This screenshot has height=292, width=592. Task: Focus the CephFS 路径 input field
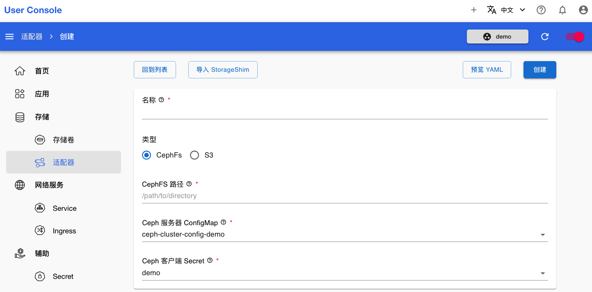(x=345, y=196)
